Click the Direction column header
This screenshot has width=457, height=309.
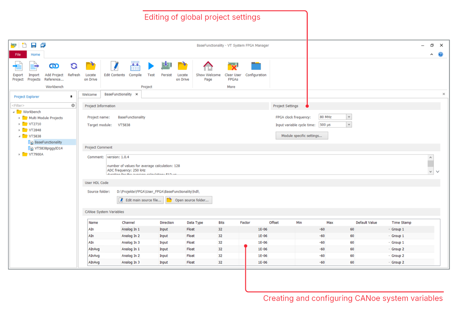(167, 222)
